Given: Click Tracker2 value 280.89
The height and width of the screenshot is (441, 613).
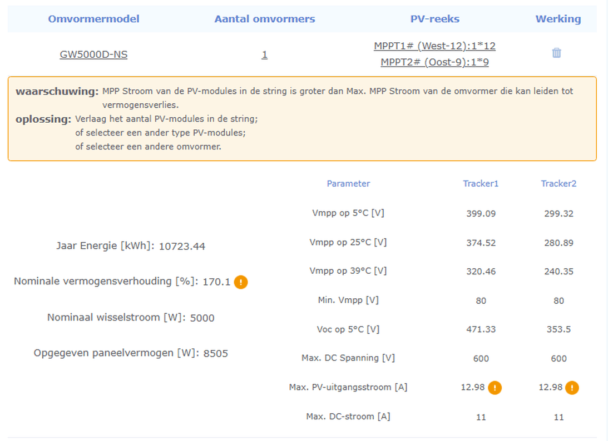Looking at the screenshot, I should click(558, 243).
